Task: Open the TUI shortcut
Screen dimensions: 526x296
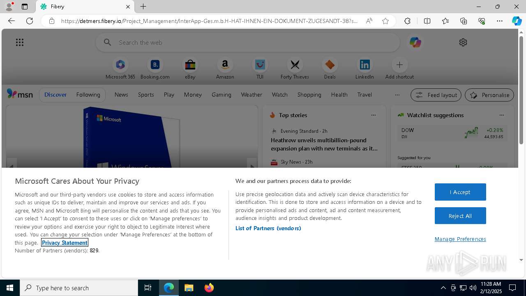Action: point(260,68)
